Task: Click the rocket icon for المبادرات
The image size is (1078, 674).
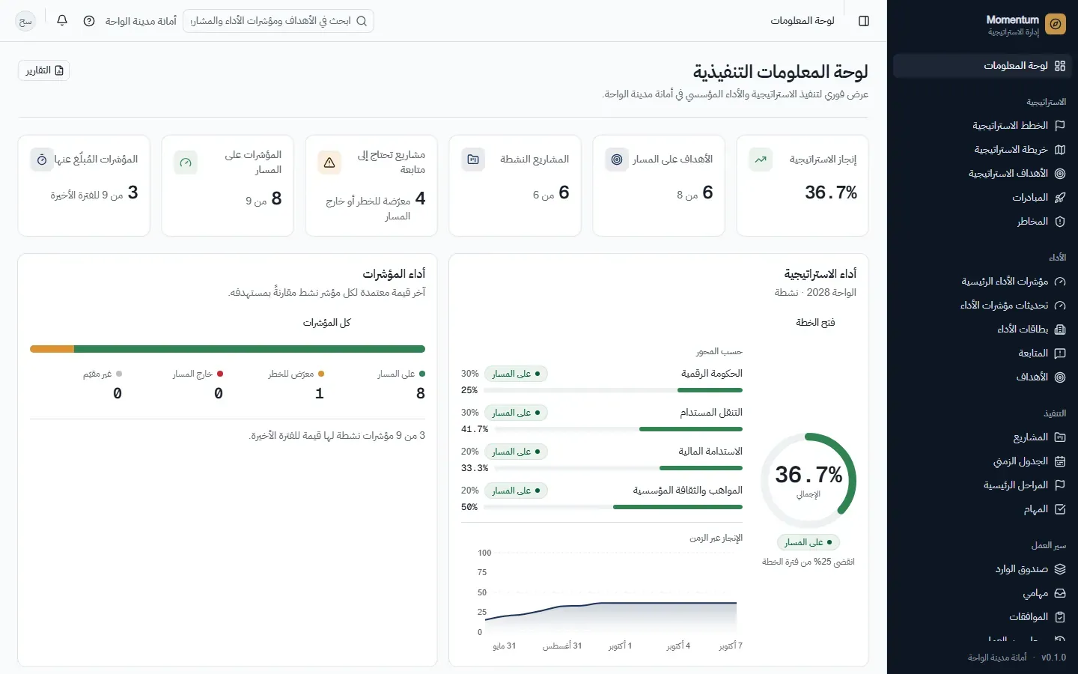Action: [x=1059, y=198]
